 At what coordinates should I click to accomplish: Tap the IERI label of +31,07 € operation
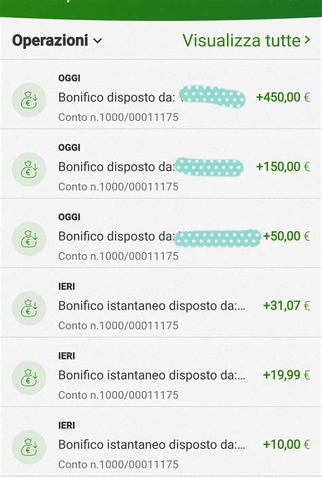pyautogui.click(x=67, y=286)
